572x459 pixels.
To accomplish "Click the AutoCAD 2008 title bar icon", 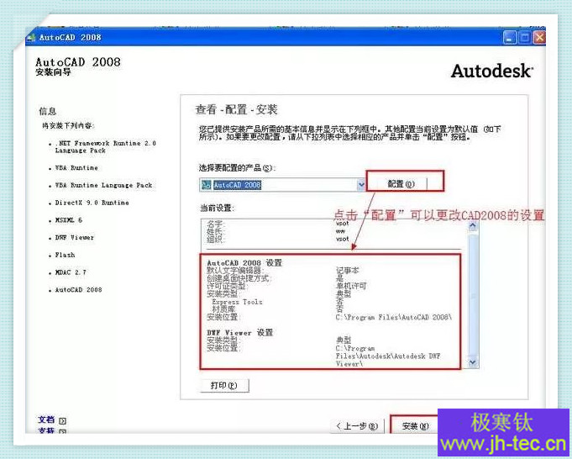I will 31,37.
